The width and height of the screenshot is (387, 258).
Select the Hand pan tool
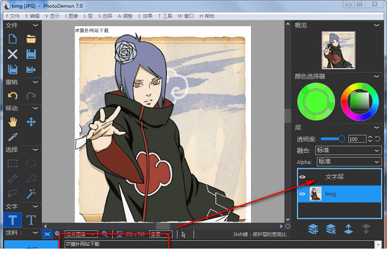(12, 122)
